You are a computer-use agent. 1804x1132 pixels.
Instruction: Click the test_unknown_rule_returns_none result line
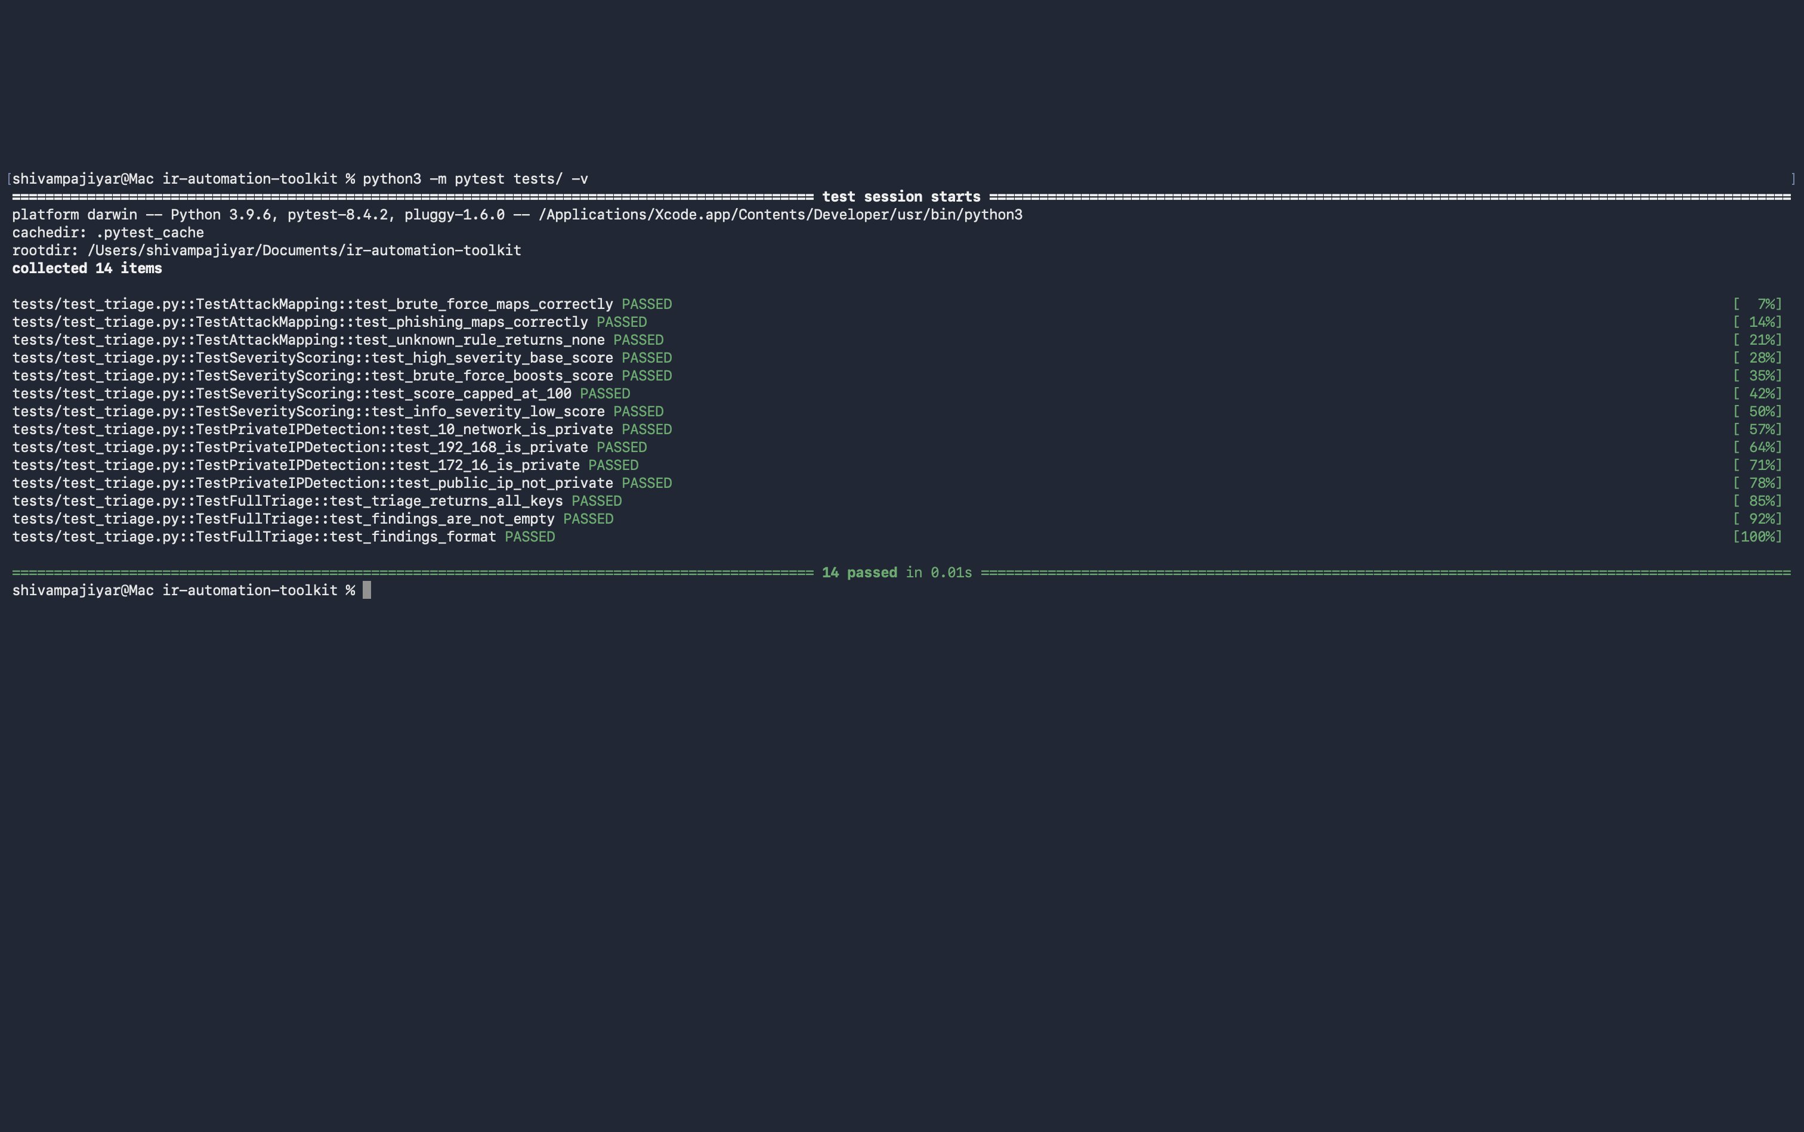pyautogui.click(x=338, y=340)
